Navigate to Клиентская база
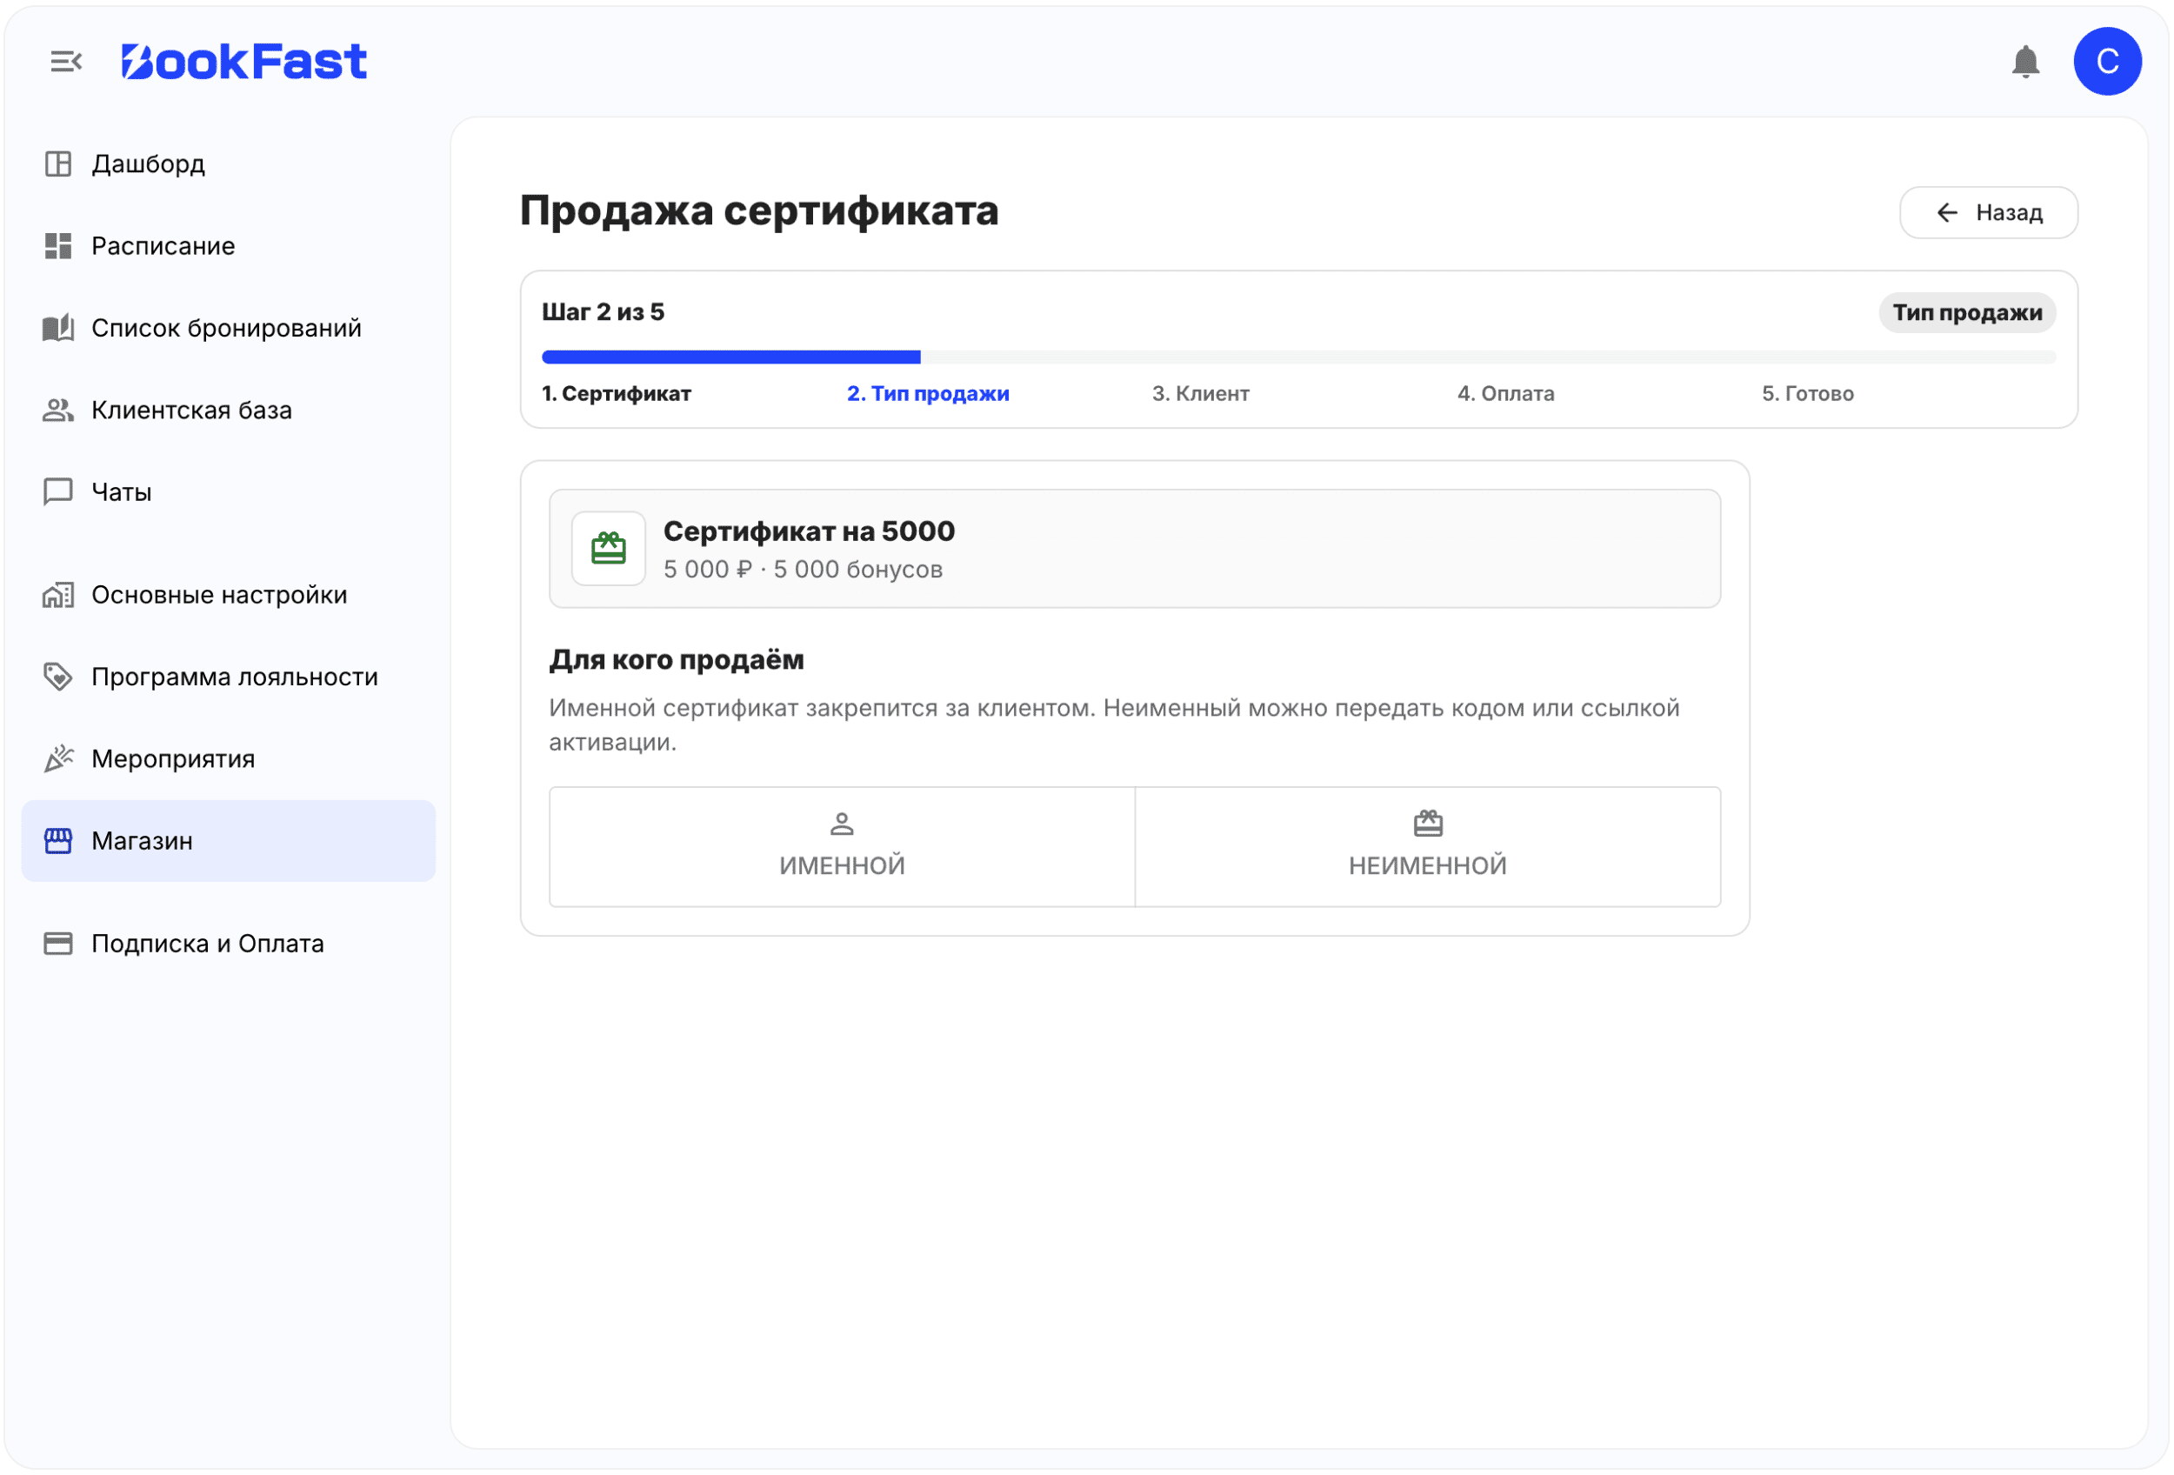 228,410
